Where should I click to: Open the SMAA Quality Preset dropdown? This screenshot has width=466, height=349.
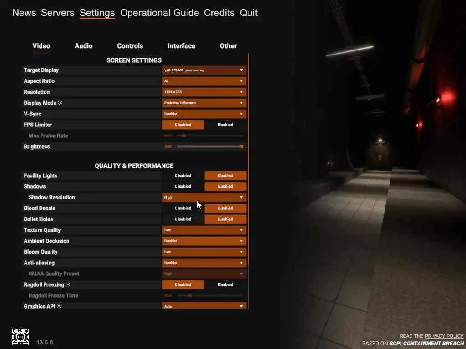[x=204, y=274]
